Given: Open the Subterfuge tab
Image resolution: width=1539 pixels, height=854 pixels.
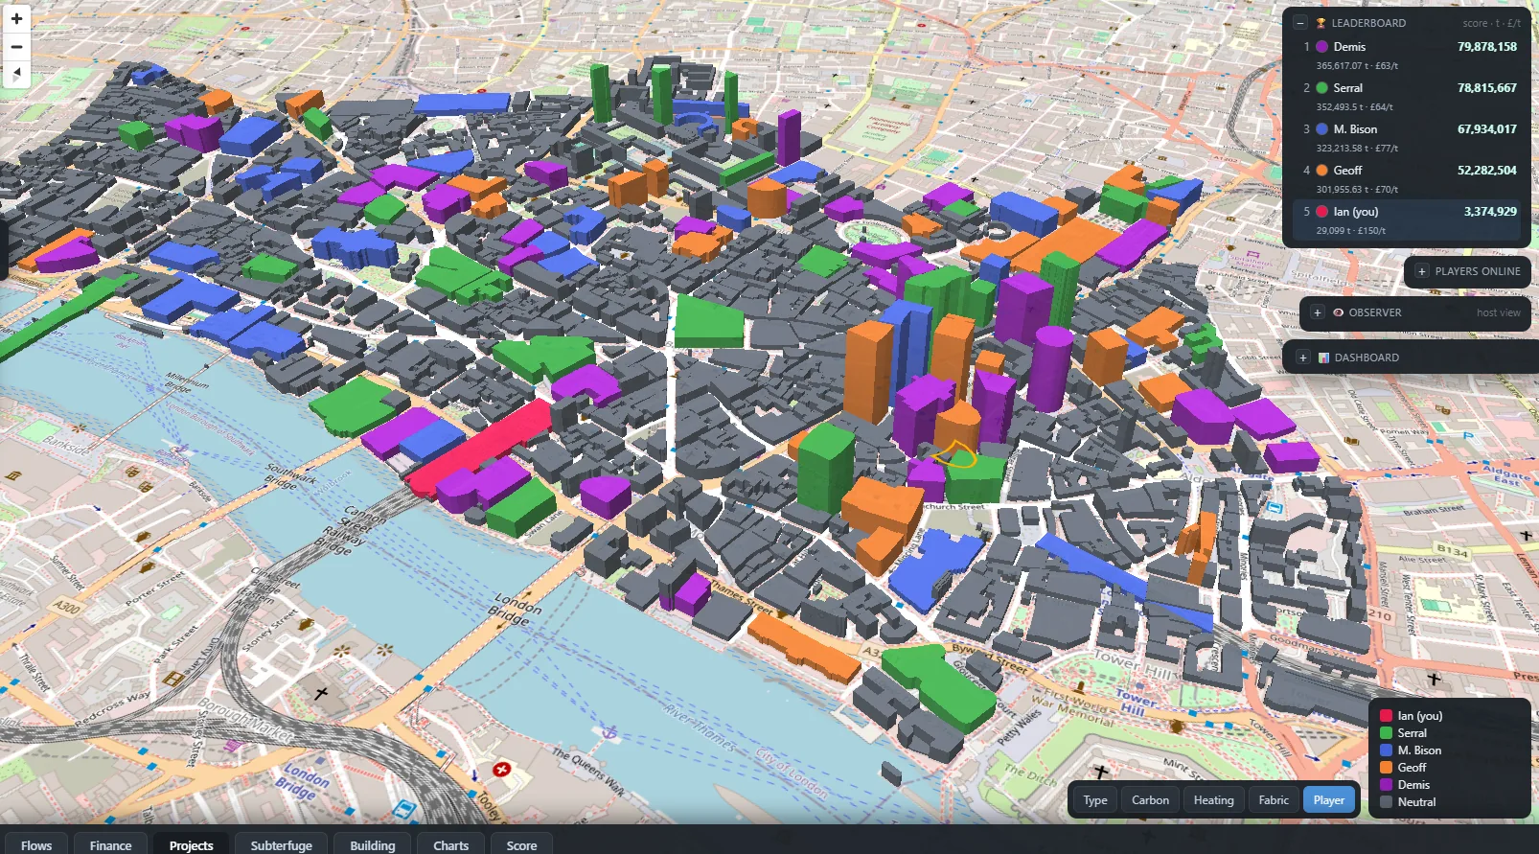Looking at the screenshot, I should [x=281, y=843].
